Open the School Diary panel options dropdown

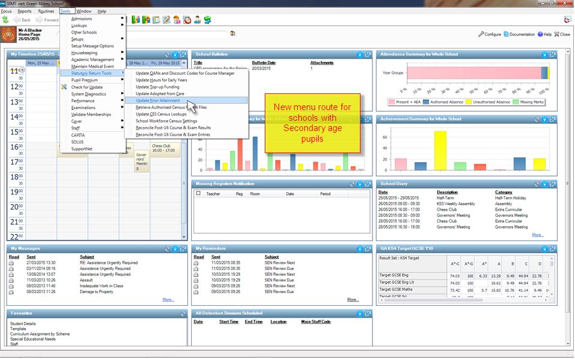click(x=545, y=184)
